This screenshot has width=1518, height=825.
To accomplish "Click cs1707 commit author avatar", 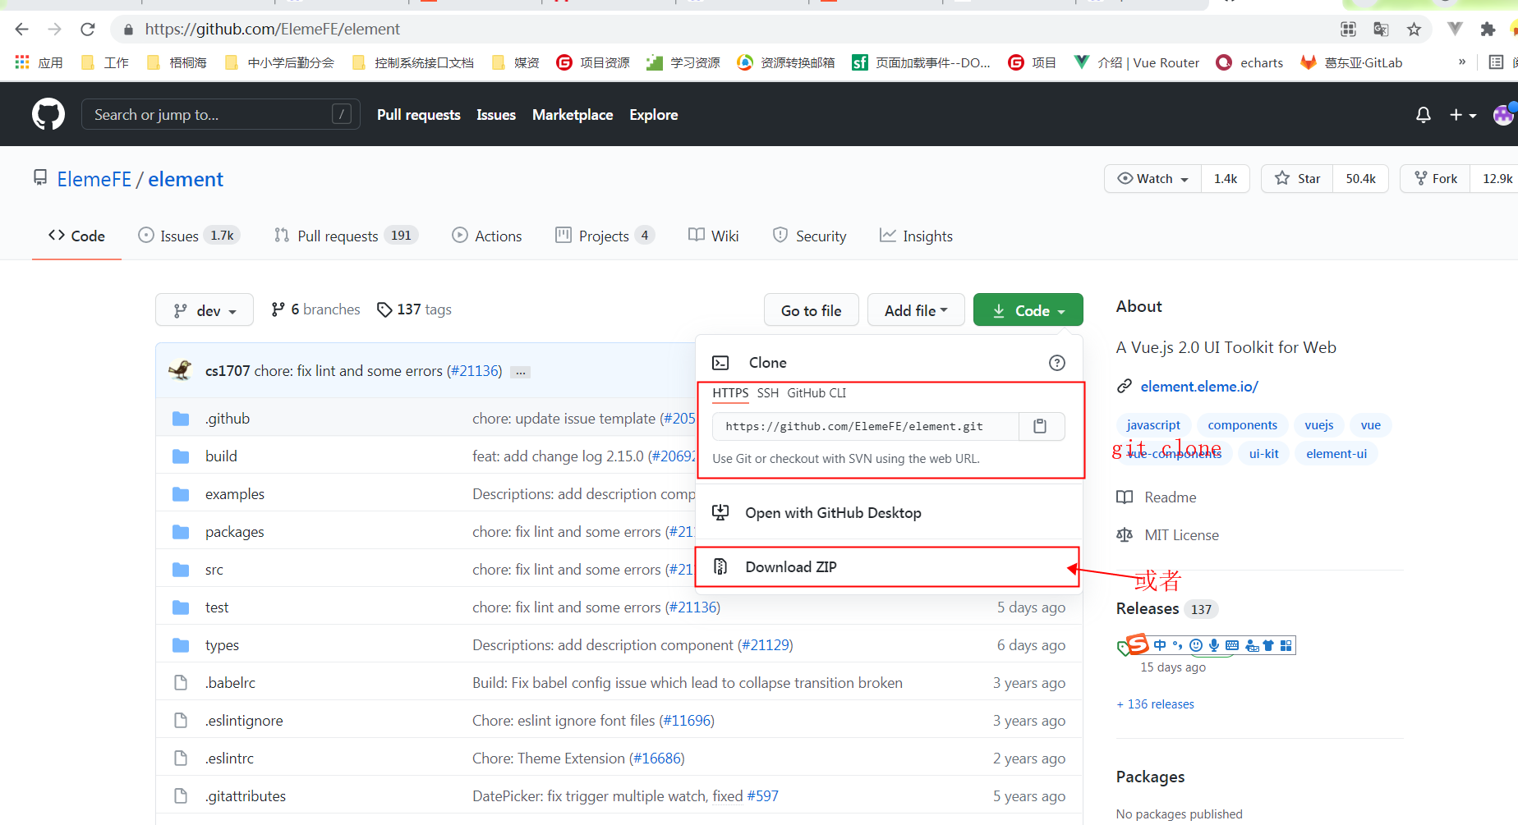I will click(181, 370).
